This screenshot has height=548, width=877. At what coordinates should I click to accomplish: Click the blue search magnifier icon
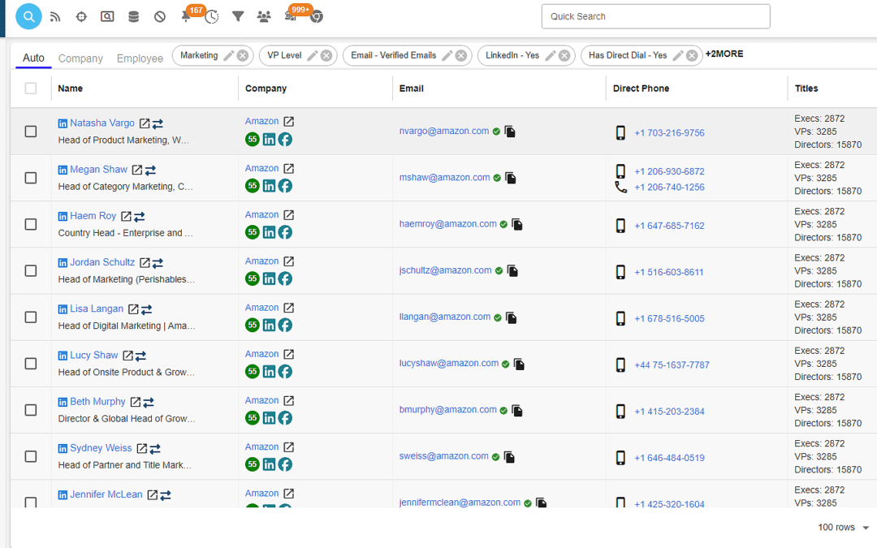[28, 15]
